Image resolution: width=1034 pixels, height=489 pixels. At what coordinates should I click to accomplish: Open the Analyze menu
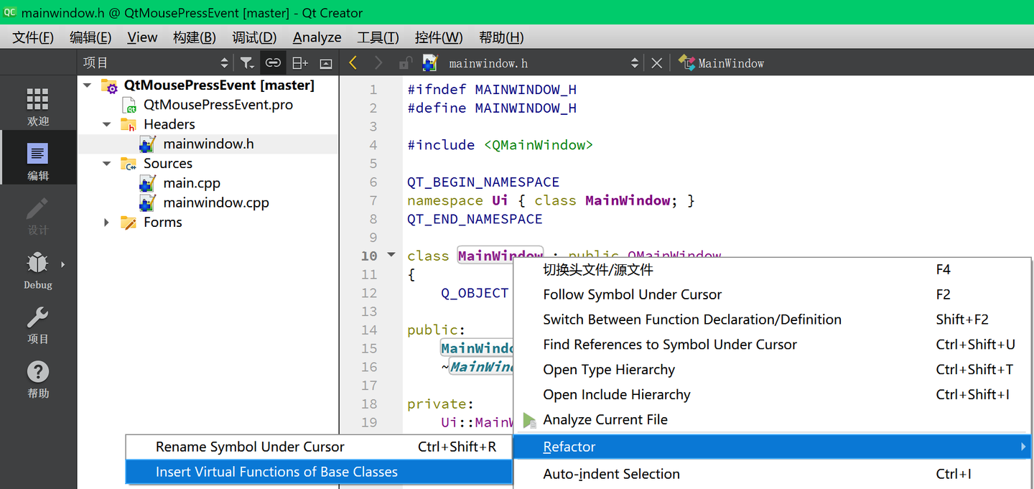[317, 37]
